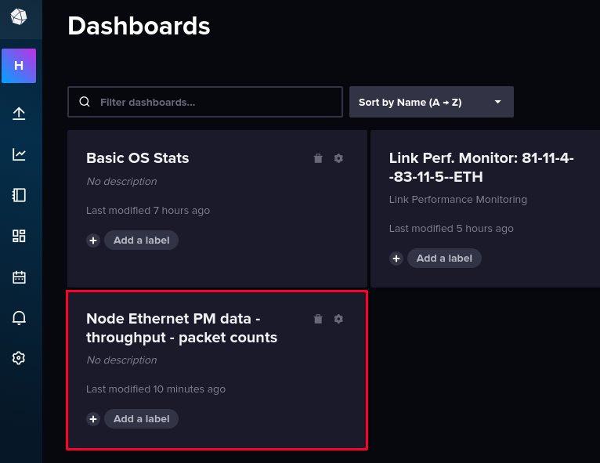Open the user account avatar H
The width and height of the screenshot is (600, 463).
tap(19, 66)
